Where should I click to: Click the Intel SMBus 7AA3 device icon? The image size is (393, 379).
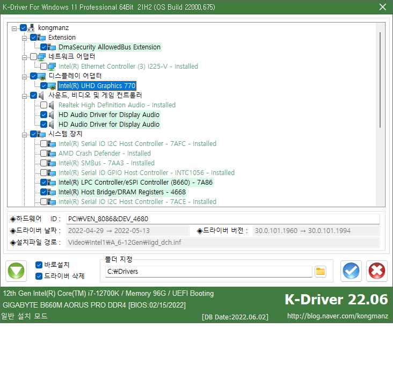tap(52, 163)
